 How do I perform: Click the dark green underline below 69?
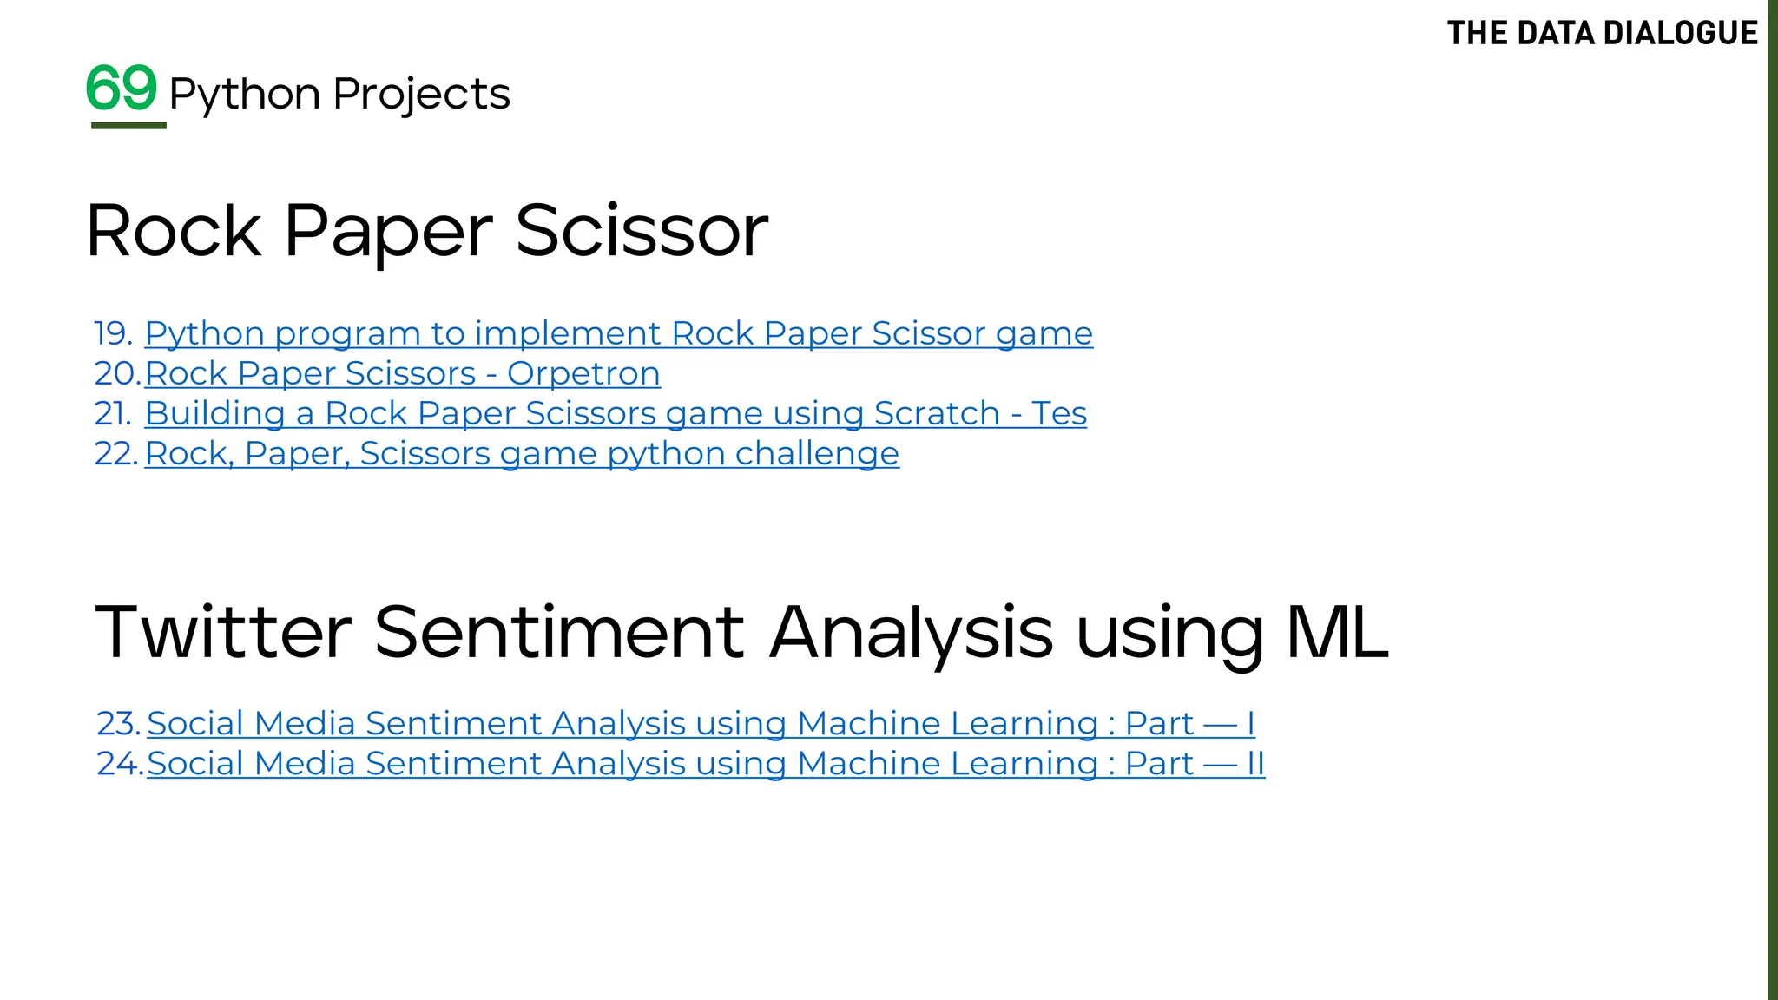point(128,126)
